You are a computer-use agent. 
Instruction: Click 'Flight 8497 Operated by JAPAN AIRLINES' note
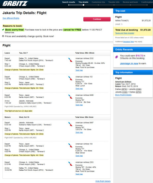click(20, 138)
